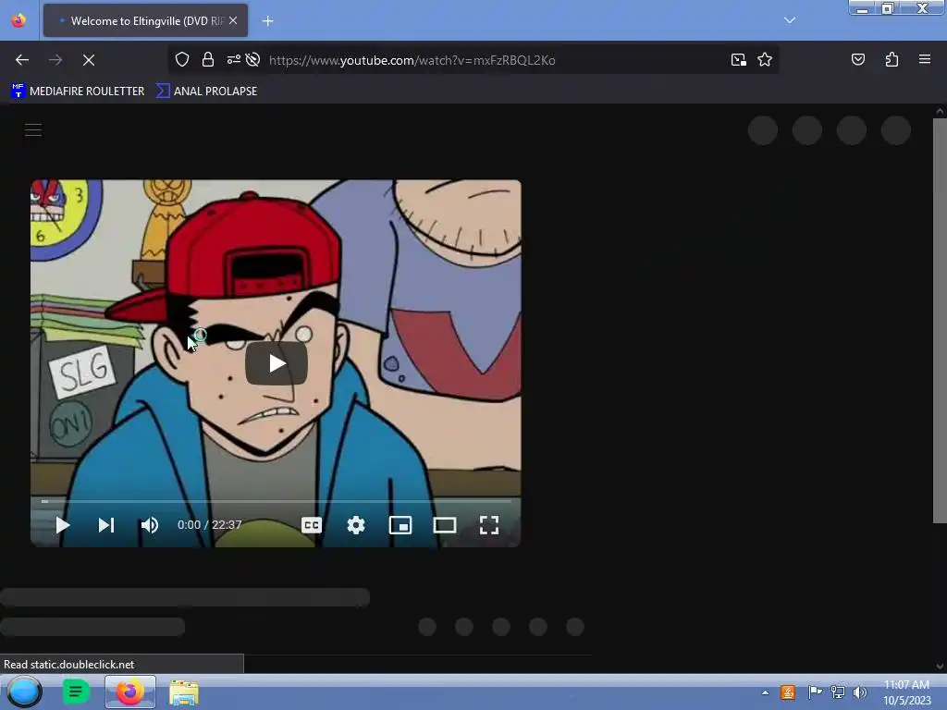Open picture-in-picture from the address bar

(739, 59)
